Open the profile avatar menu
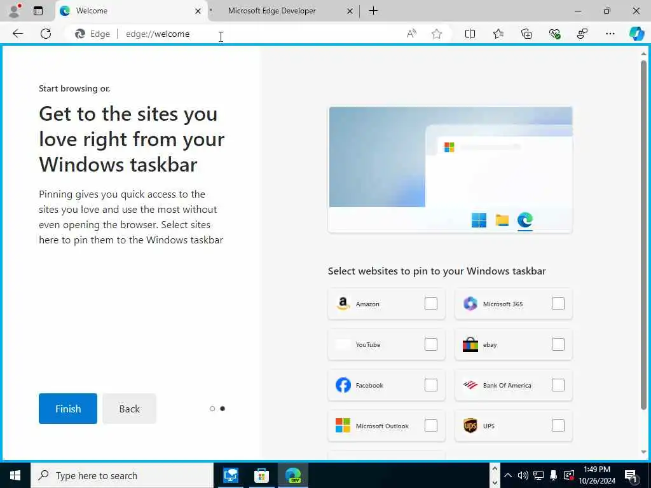Viewport: 651px width, 488px height. [15, 10]
